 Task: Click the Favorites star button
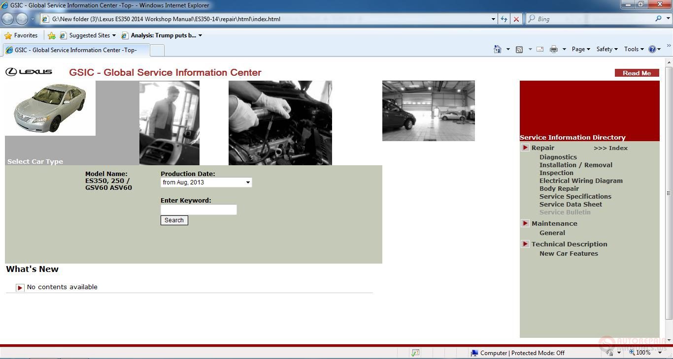(21, 35)
